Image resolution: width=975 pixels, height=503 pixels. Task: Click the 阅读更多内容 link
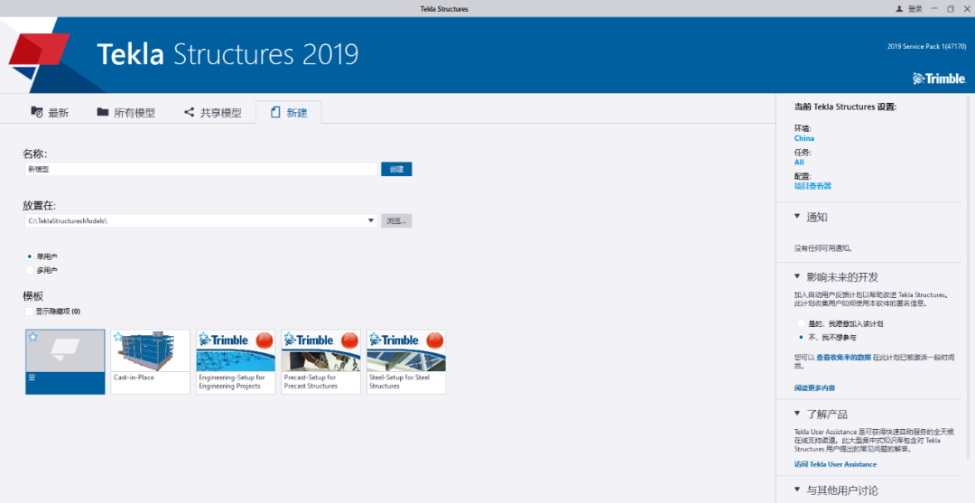[814, 388]
